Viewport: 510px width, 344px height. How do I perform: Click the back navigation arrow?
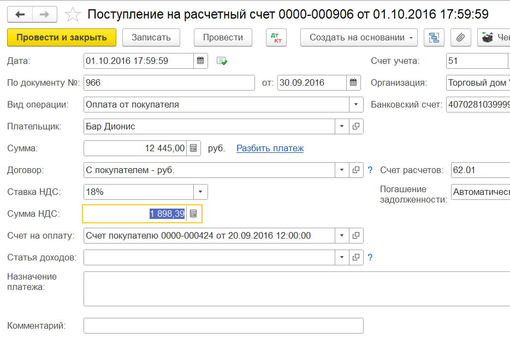[20, 14]
